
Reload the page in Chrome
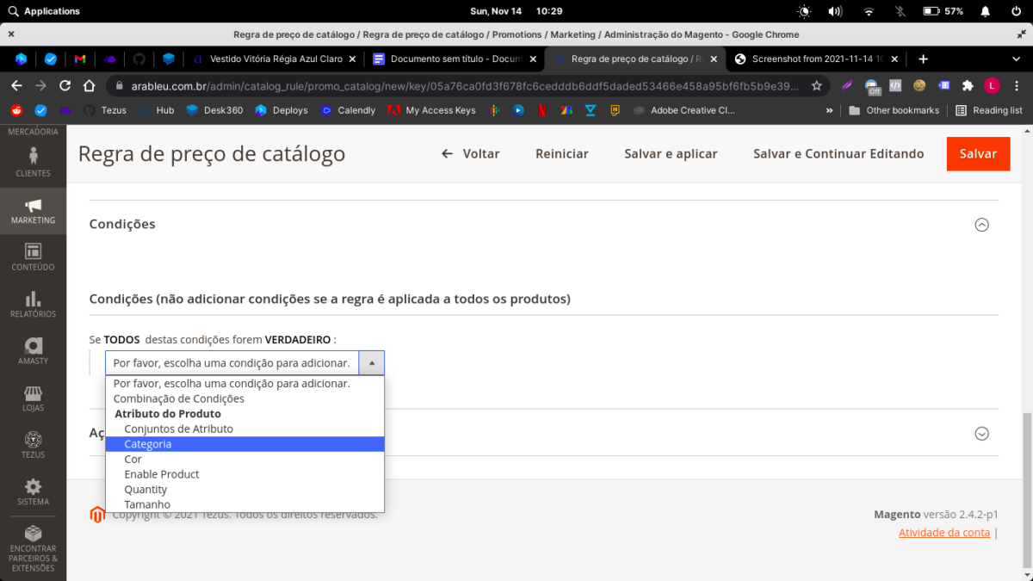(65, 85)
